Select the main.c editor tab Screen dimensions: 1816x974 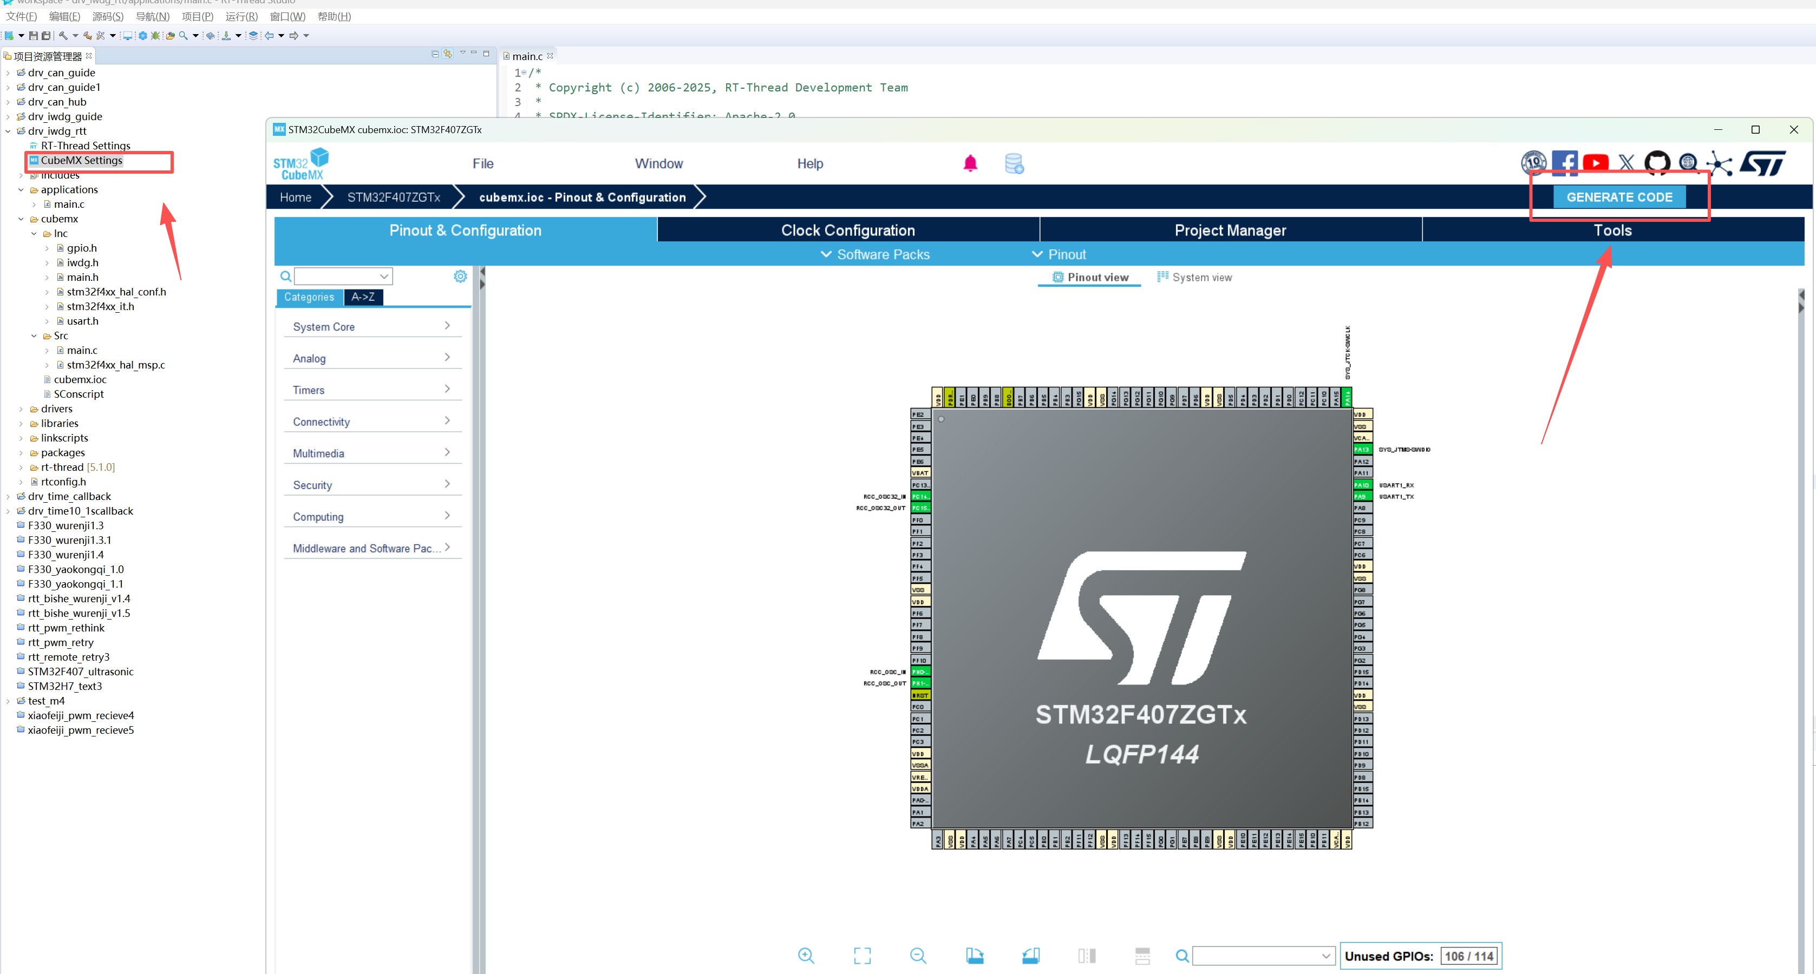(527, 56)
